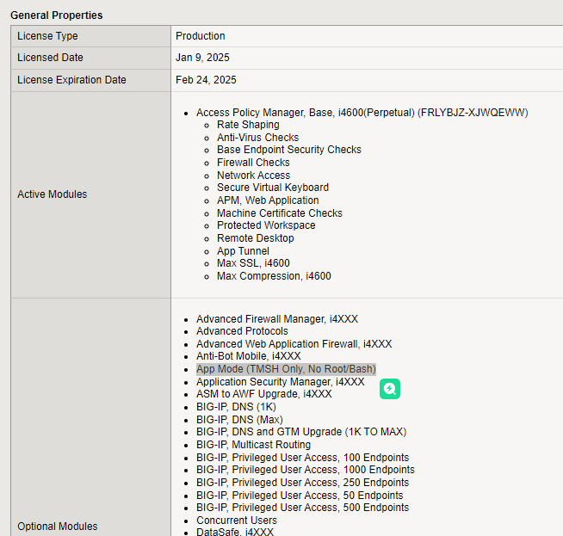Click the Optional Modules label

click(58, 527)
